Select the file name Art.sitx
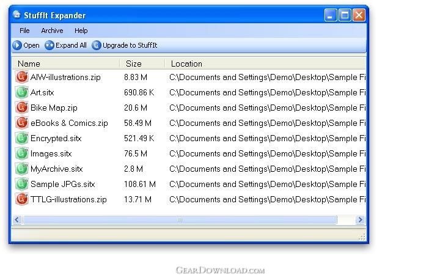Image resolution: width=440 pixels, height=275 pixels. coord(42,92)
